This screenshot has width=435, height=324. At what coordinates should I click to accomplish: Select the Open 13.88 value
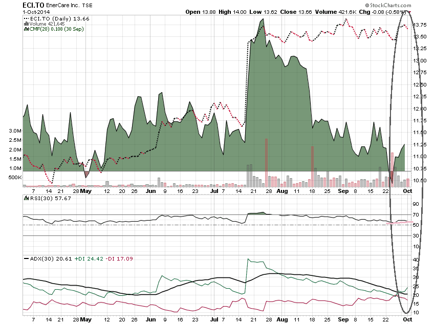point(200,12)
